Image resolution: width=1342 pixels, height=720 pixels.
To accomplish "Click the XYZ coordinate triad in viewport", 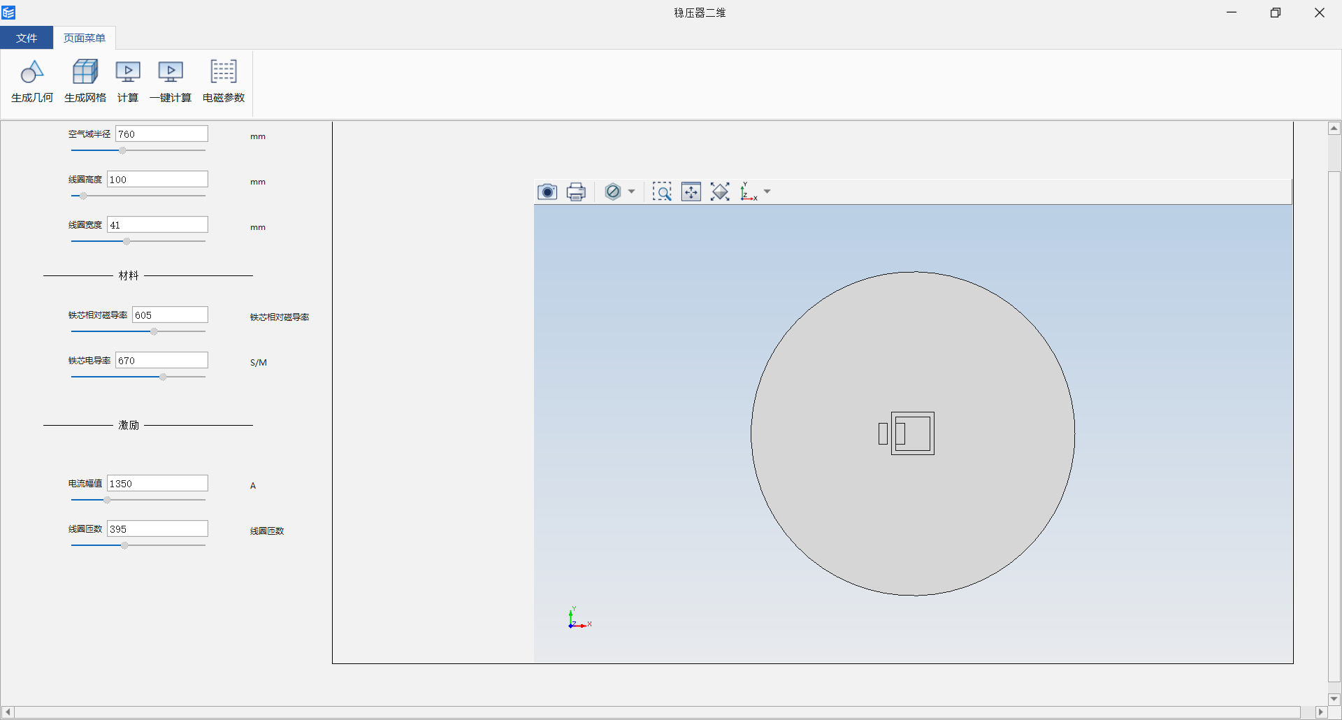I will click(x=579, y=619).
